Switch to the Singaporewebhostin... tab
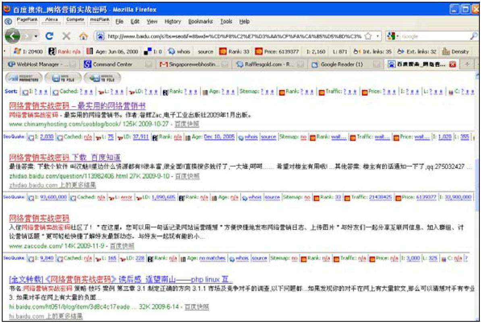This screenshot has height=323, width=481. point(194,64)
